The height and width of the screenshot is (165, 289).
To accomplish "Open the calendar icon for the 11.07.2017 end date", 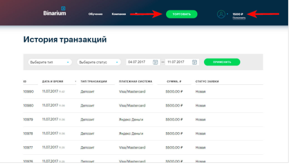I will click(x=195, y=62).
